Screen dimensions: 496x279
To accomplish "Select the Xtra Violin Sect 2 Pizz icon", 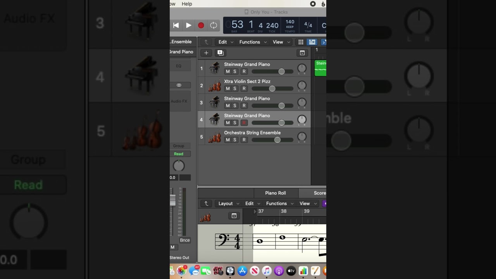I will [x=214, y=85].
